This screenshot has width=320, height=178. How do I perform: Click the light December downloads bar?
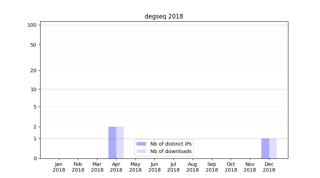[x=273, y=148]
